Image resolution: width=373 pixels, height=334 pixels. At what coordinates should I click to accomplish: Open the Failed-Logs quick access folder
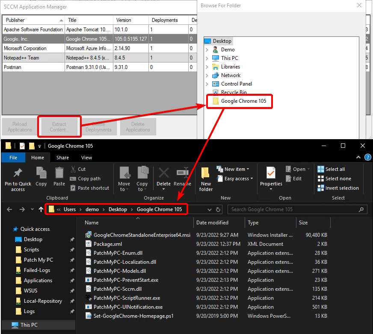pos(37,270)
